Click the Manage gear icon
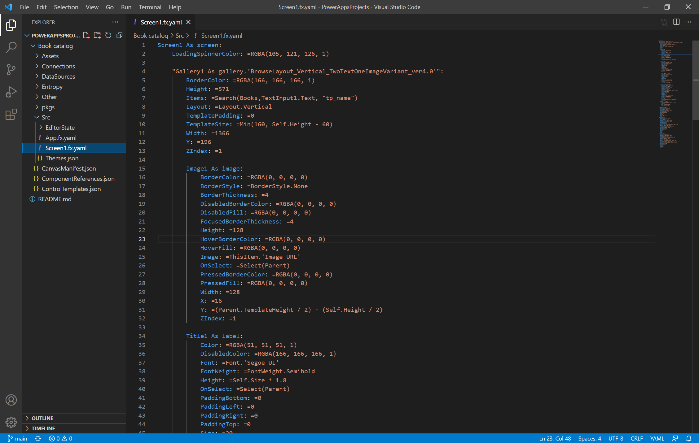This screenshot has width=699, height=443. point(11,422)
